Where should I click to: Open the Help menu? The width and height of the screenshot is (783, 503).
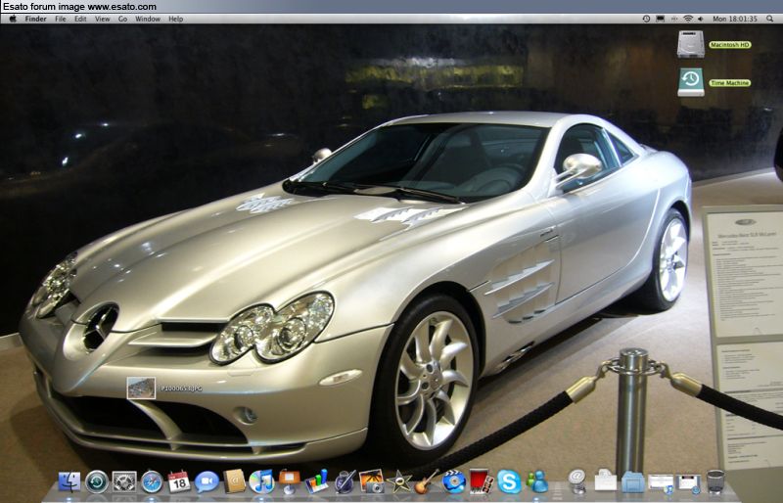[176, 19]
